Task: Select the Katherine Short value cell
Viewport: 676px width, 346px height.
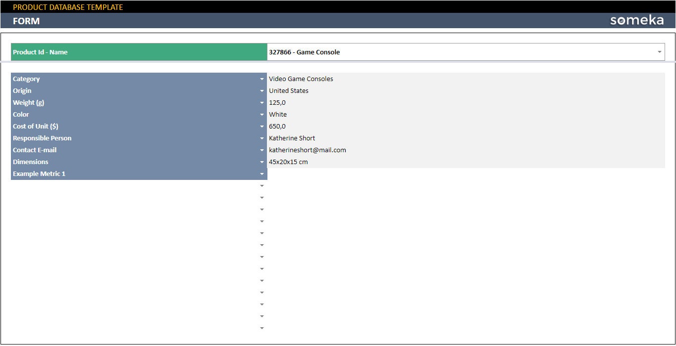Action: click(292, 138)
